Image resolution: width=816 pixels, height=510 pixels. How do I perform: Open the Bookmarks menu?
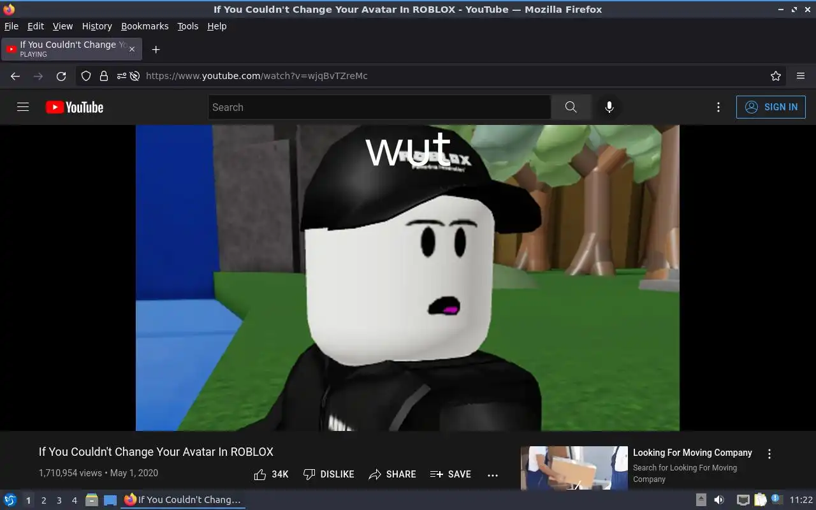coord(145,26)
